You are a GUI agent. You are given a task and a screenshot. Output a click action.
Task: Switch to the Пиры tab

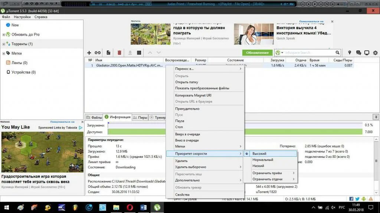point(140,117)
